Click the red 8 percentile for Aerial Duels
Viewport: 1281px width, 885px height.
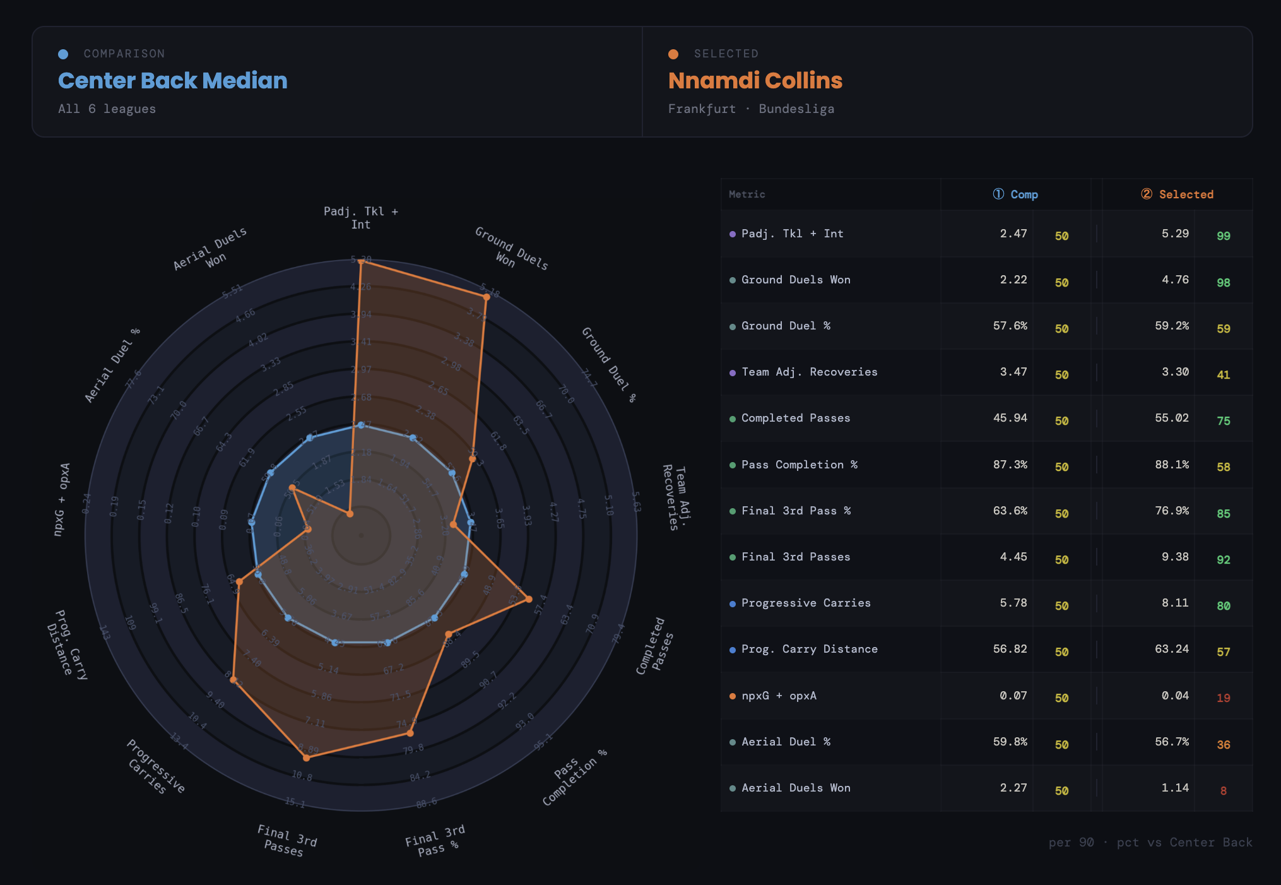[x=1223, y=791]
